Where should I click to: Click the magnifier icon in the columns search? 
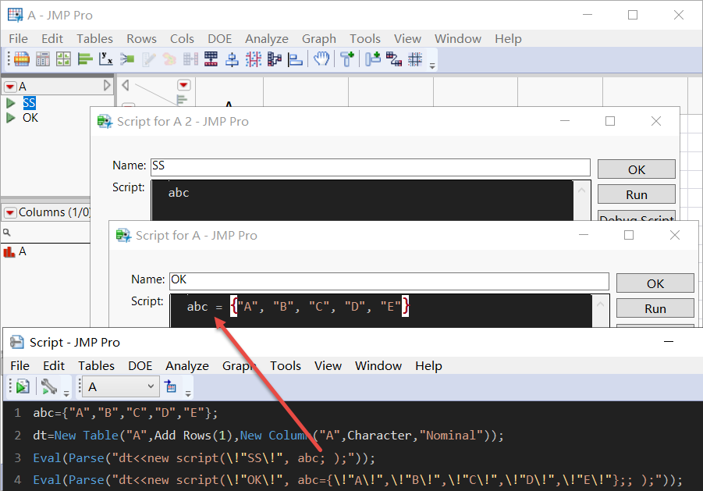[x=7, y=233]
